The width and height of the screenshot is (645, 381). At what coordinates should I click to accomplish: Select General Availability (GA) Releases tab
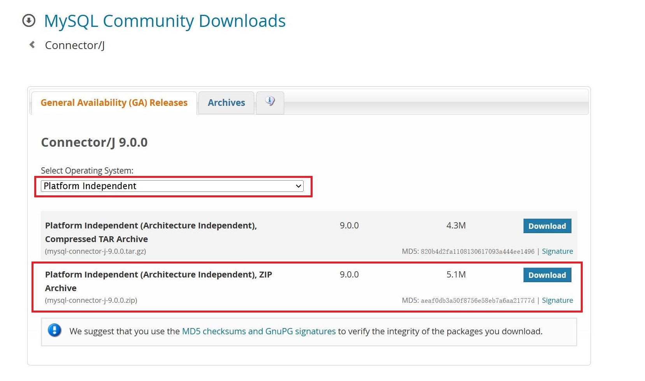click(114, 103)
